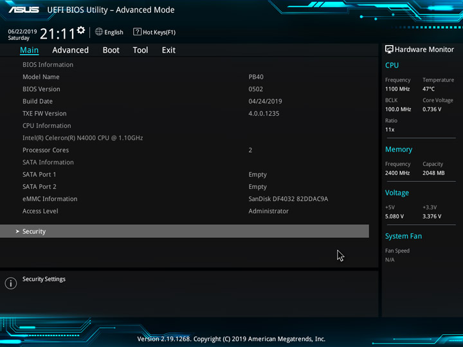Click the Administrator access level value
Image resolution: width=463 pixels, height=347 pixels.
pos(268,211)
